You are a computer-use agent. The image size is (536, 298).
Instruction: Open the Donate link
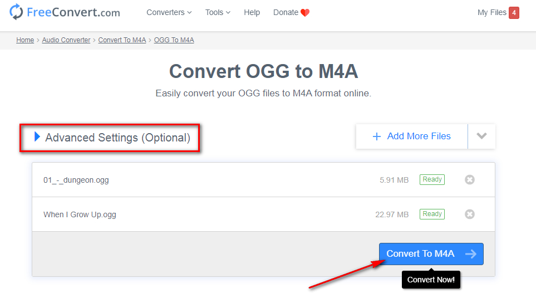[291, 12]
